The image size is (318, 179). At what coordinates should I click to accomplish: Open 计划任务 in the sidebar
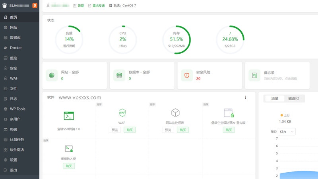coord(19,140)
